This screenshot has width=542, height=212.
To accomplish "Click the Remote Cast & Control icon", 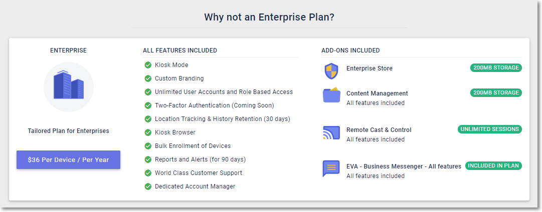I will tap(331, 132).
